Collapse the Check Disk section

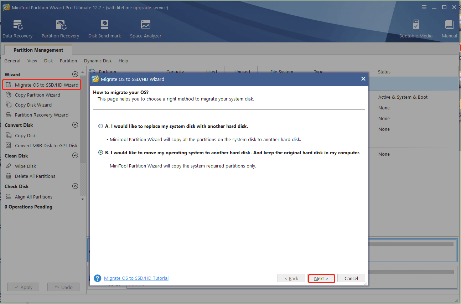[75, 186]
